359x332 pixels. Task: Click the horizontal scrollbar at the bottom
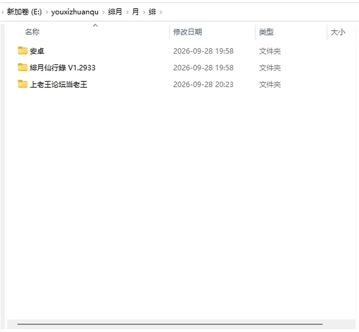point(170,324)
